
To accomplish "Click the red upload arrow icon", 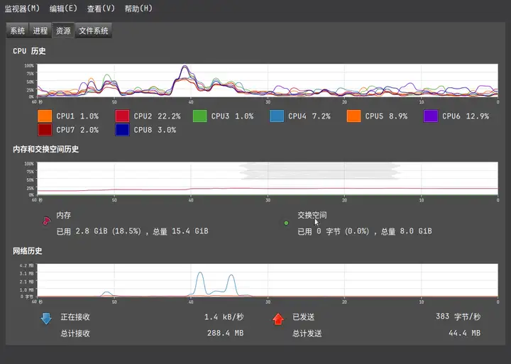I will 278,319.
